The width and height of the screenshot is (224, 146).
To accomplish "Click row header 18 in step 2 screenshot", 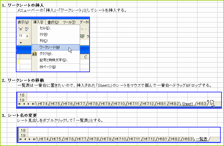I will [x=22, y=95].
